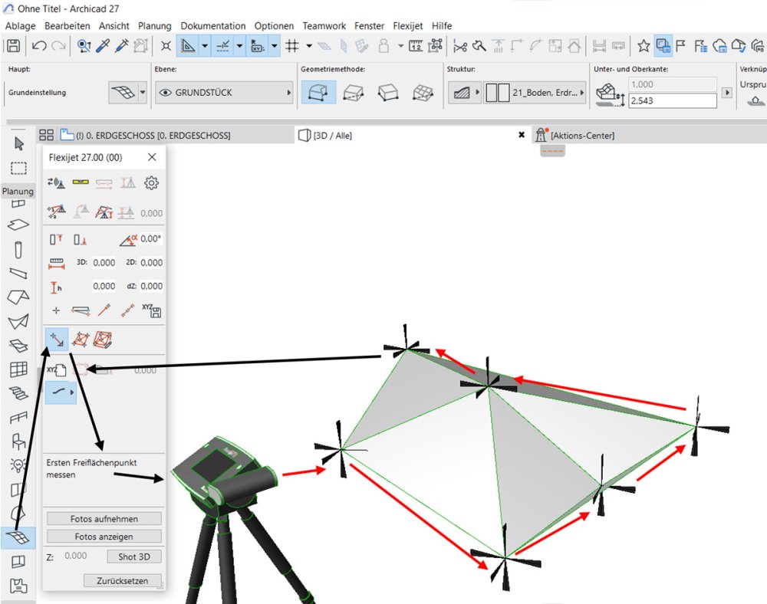Select the Marquee tool in the toolbox
767x604 pixels.
(x=18, y=168)
